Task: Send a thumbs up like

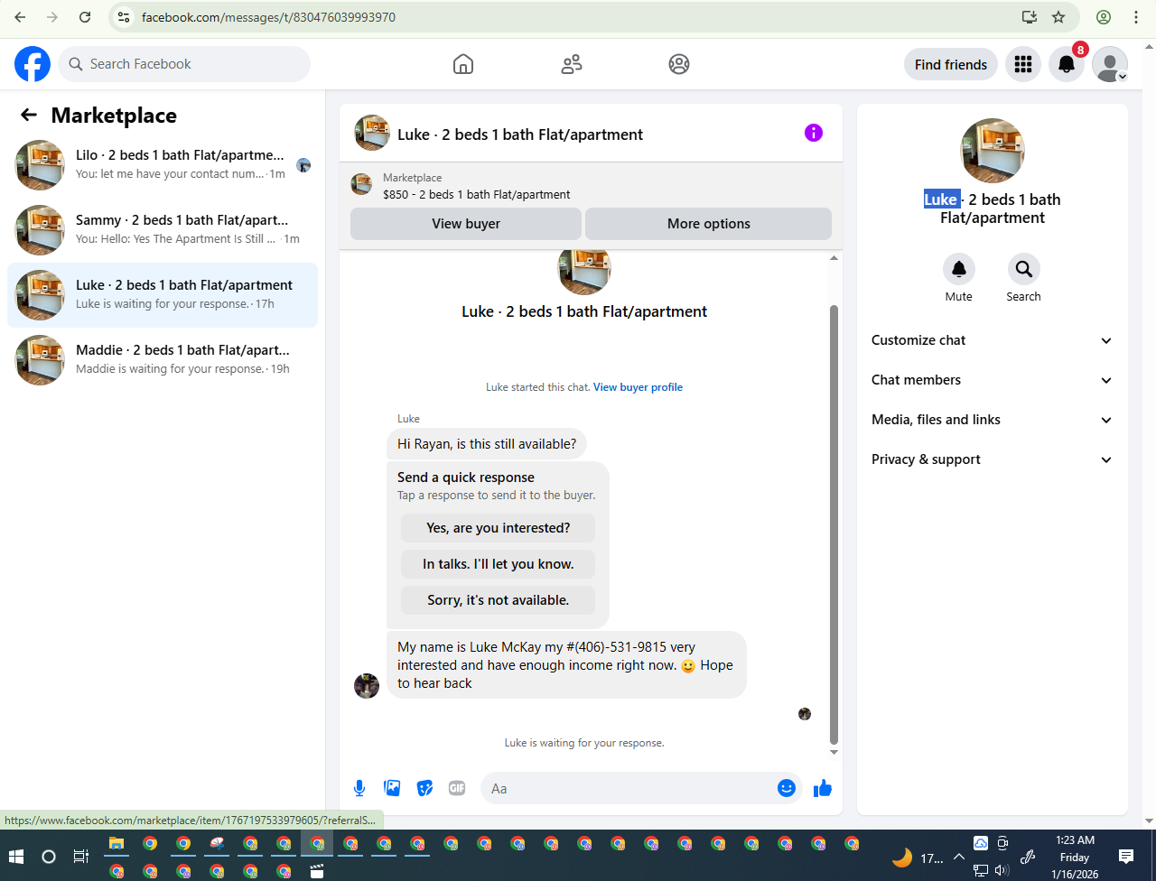Action: [822, 788]
